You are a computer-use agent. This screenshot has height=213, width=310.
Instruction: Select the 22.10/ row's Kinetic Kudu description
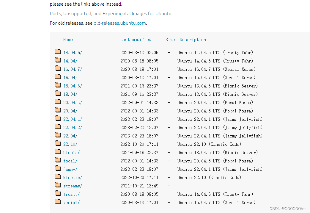click(209, 144)
